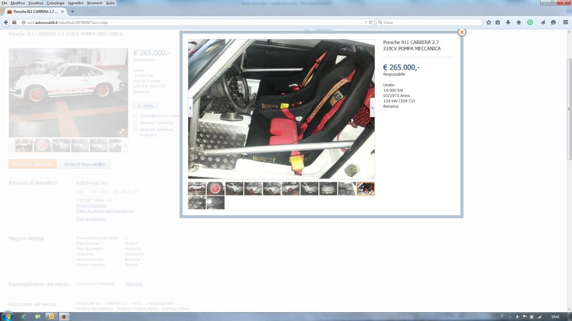Launch Internet Explorer from the taskbar
572x321 pixels.
pos(24,317)
